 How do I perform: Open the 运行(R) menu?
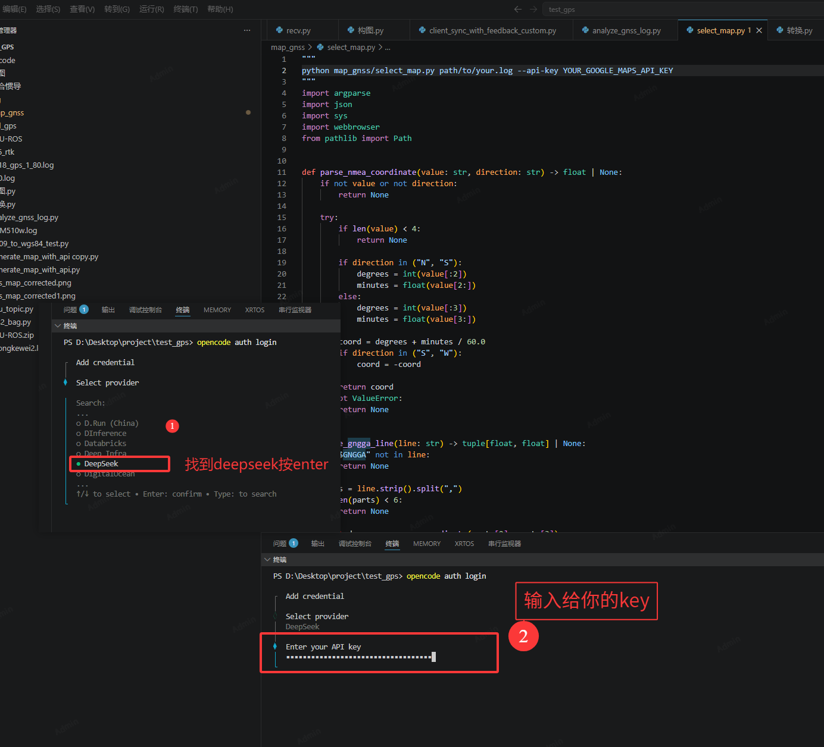pos(151,9)
